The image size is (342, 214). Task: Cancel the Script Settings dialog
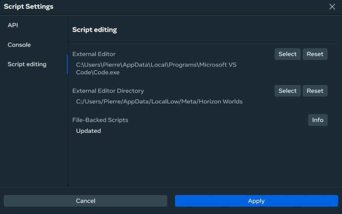85,201
